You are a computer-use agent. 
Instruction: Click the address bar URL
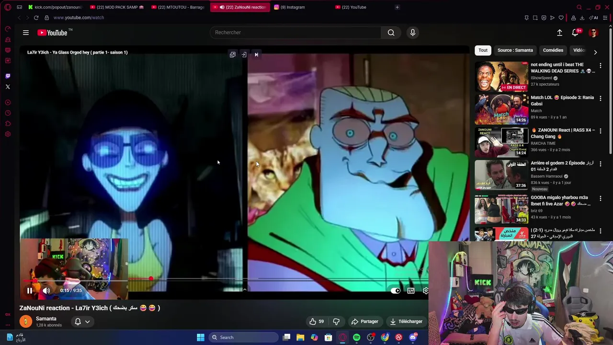point(79,18)
